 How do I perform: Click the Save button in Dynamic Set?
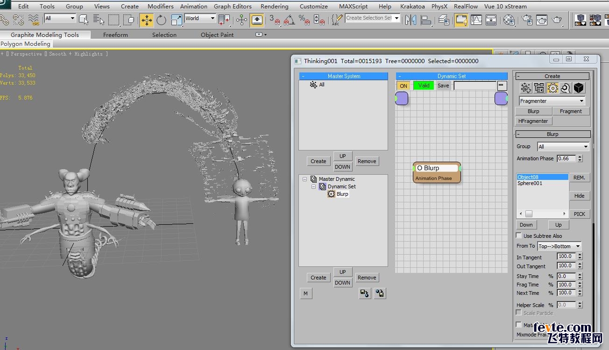click(x=443, y=86)
